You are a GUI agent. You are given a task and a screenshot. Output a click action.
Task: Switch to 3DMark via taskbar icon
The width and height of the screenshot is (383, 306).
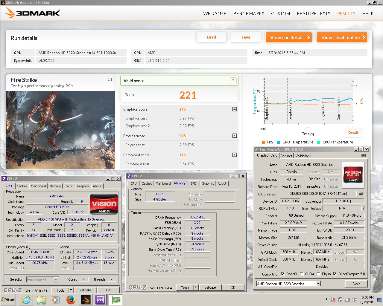tap(86, 300)
